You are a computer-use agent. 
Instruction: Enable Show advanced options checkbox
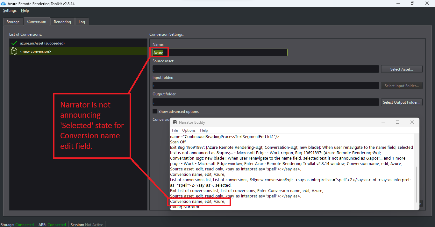[155, 111]
